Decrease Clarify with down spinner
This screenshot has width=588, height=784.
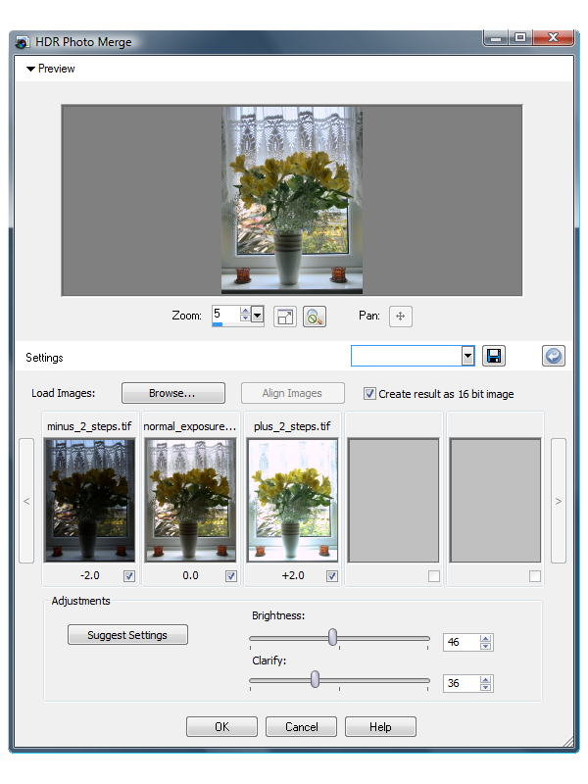pyautogui.click(x=485, y=687)
